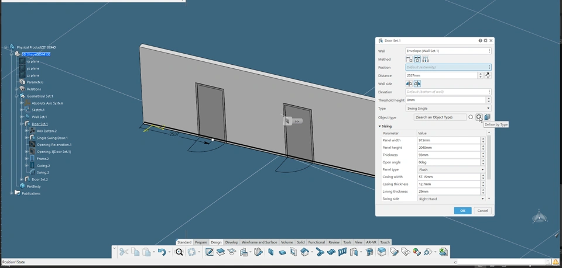Click the blue cube volume icon
Image resolution: width=562 pixels, height=268 pixels.
pos(382,252)
